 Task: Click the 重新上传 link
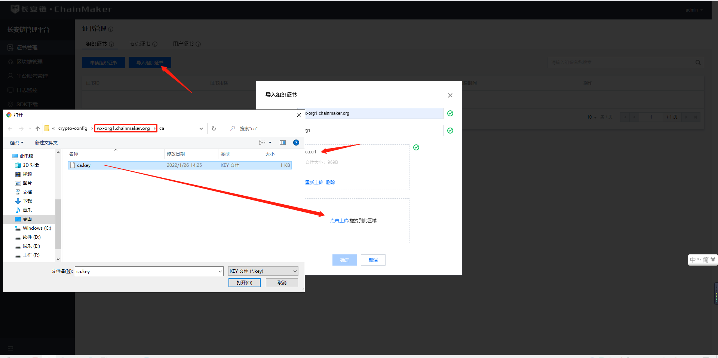314,183
